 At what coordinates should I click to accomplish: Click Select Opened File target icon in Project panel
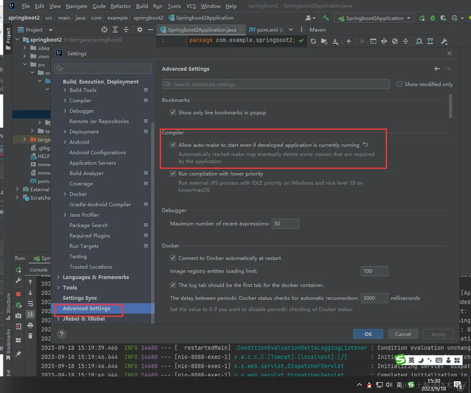point(104,30)
